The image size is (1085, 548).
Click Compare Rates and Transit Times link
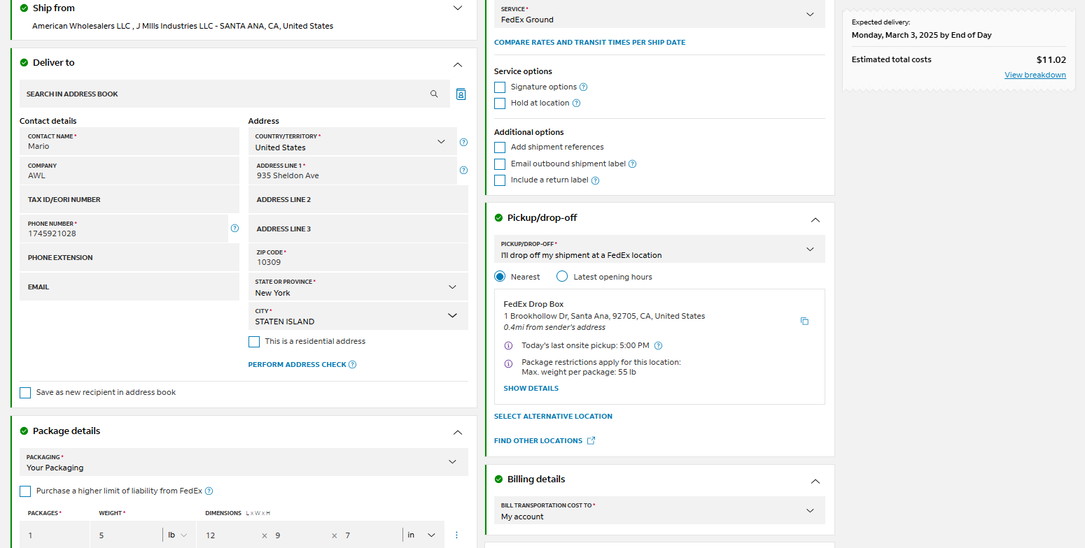pos(590,43)
